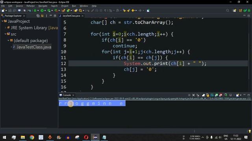
Task: Open the Debug dropdown arrow
Action: point(38,11)
